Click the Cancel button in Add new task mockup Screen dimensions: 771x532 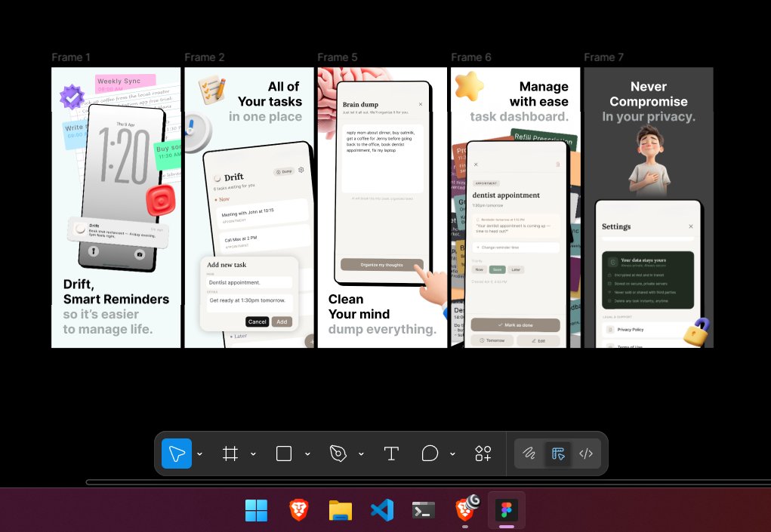pyautogui.click(x=258, y=321)
